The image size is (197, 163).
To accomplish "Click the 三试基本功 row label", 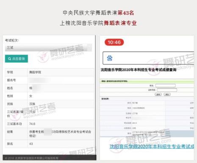I will (14, 124).
